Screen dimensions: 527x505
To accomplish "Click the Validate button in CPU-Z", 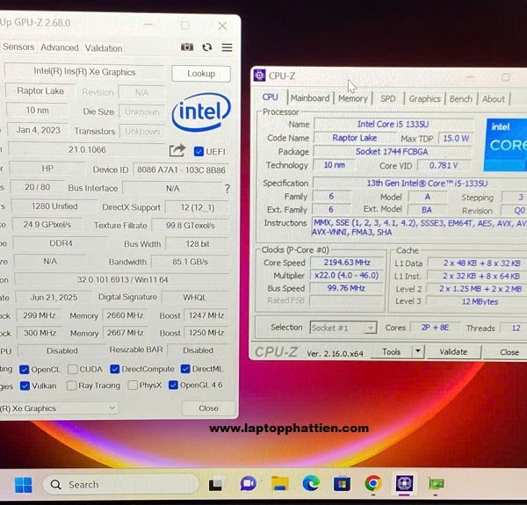I will tap(453, 352).
